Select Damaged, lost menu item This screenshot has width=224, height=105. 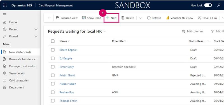coord(20,66)
